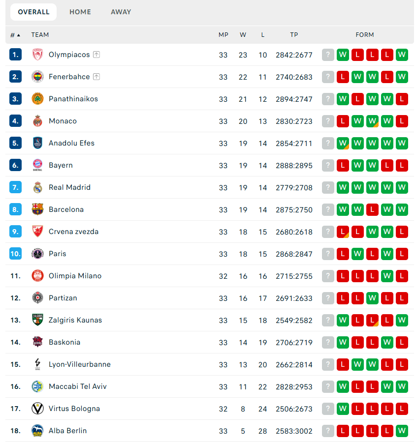
Task: Click the Maccabi Tel Aviv logo
Action: coord(38,386)
